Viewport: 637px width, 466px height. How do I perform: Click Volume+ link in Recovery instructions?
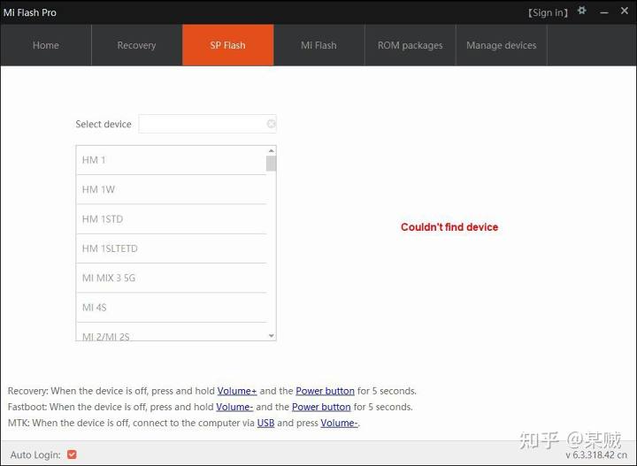[237, 391]
